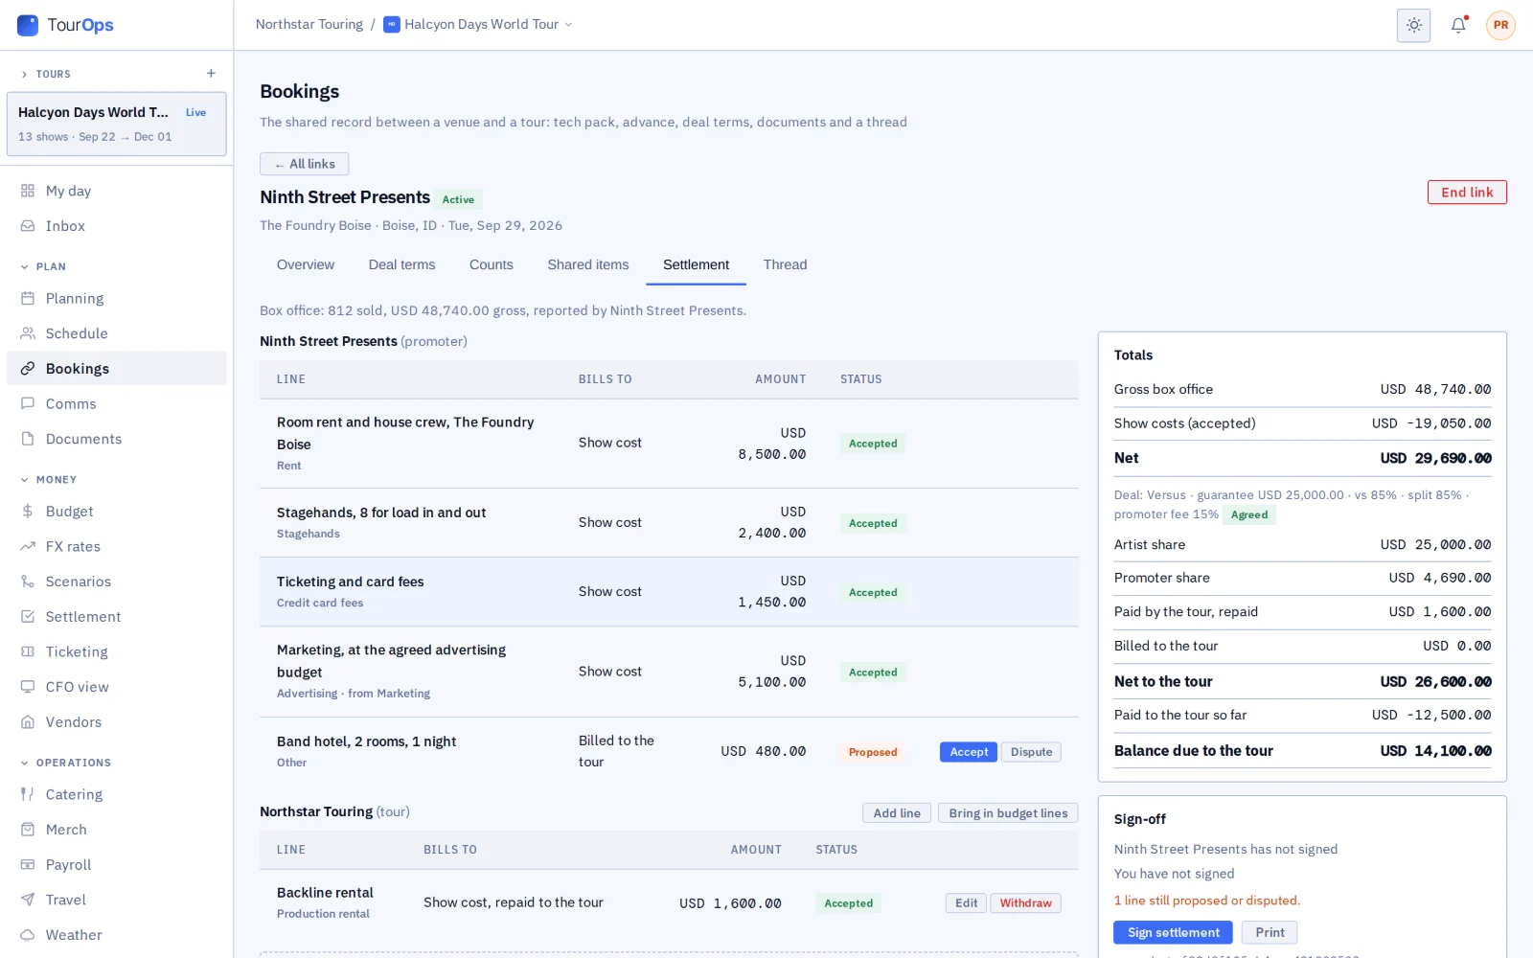This screenshot has width=1533, height=958.
Task: Open notifications bell icon
Action: (1458, 25)
